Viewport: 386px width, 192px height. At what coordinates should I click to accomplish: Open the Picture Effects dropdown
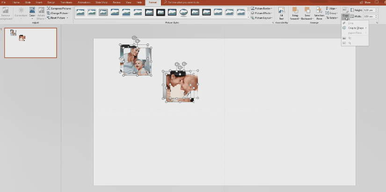click(262, 13)
